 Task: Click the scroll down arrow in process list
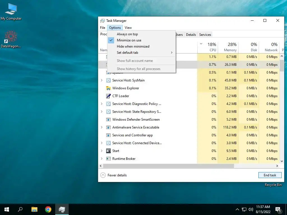282,161
